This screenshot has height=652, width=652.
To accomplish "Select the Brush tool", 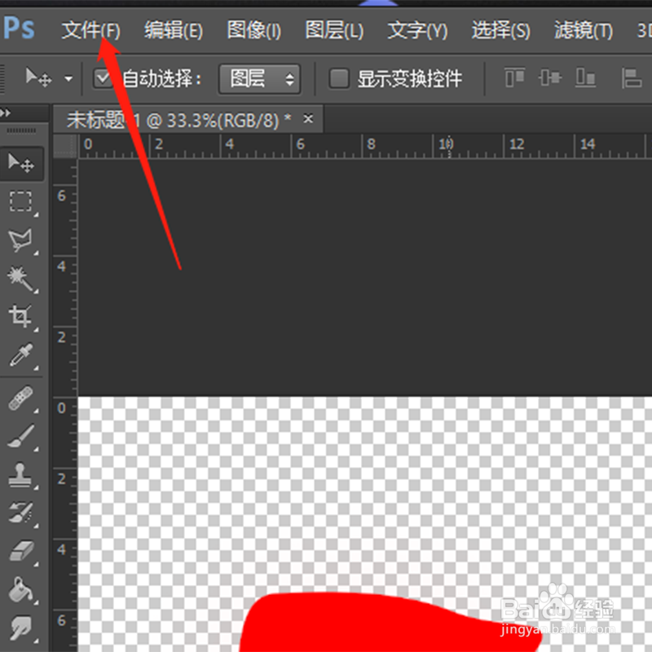I will 21,436.
